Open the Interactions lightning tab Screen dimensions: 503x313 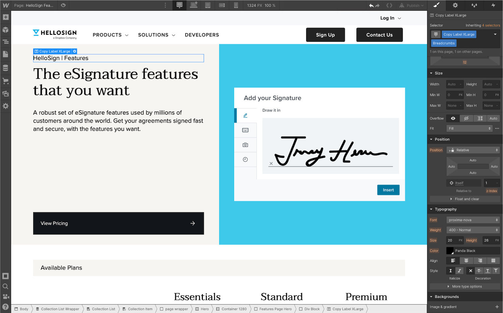[493, 5]
